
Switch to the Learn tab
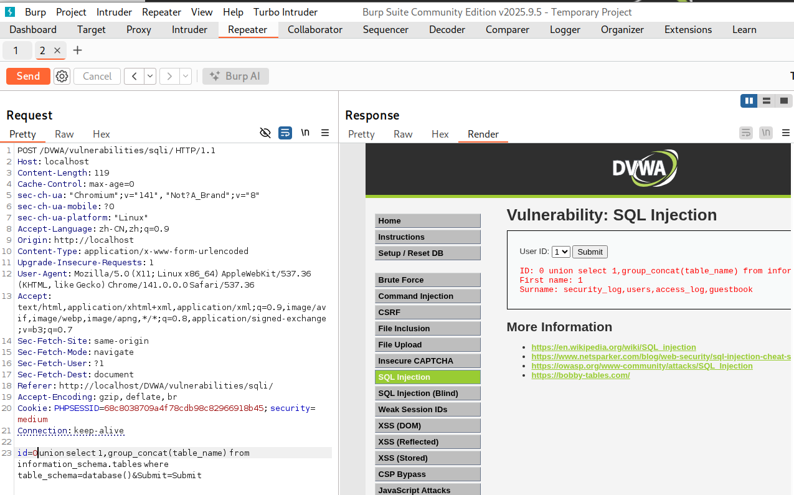click(x=744, y=29)
